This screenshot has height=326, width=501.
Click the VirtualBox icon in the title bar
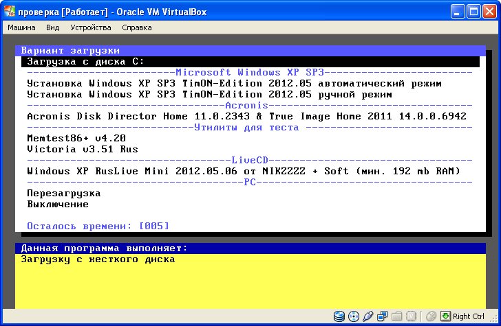pos(9,12)
